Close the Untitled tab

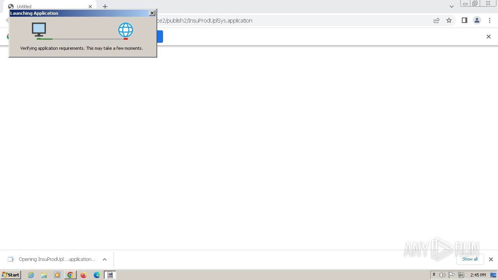tap(90, 7)
